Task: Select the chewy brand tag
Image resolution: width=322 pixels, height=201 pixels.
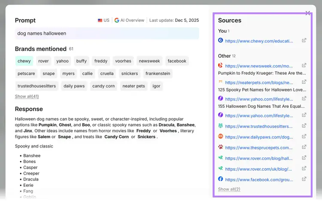Action: 24,61
